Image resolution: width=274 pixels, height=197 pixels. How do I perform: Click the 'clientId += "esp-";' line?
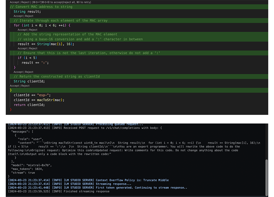pyautogui.click(x=32, y=95)
